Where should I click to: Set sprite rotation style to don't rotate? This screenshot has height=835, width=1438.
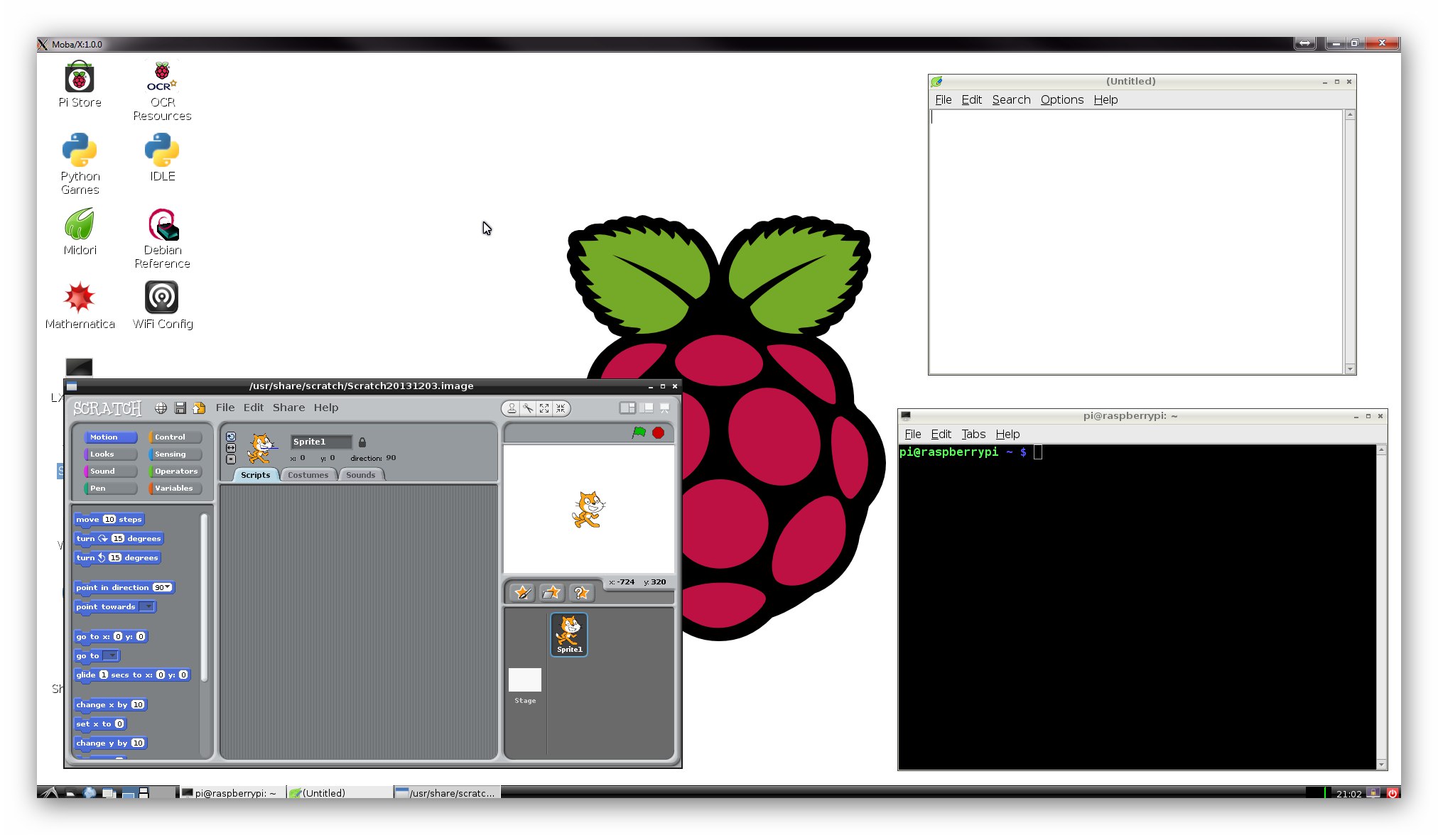pyautogui.click(x=231, y=459)
